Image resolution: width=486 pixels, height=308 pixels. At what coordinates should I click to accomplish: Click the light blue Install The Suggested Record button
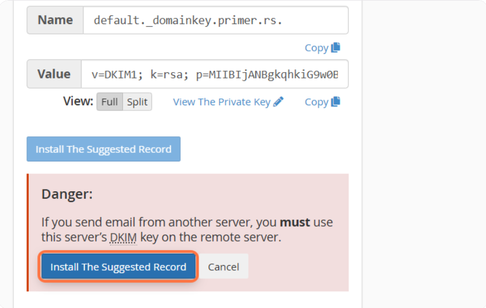(103, 149)
